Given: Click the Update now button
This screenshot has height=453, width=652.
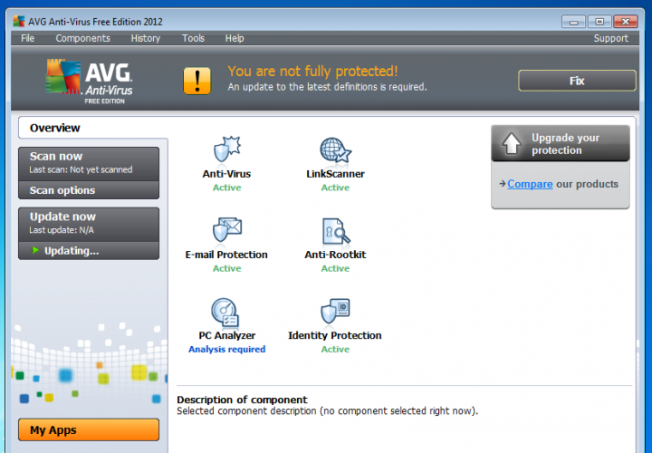Looking at the screenshot, I should tap(89, 224).
